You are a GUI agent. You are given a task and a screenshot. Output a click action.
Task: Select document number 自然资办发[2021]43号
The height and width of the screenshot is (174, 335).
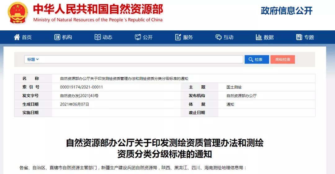click(79, 96)
